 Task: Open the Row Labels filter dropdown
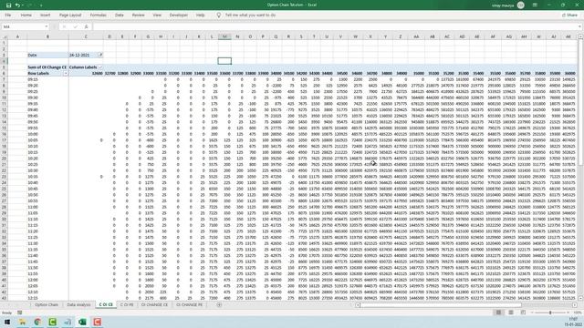coord(66,73)
